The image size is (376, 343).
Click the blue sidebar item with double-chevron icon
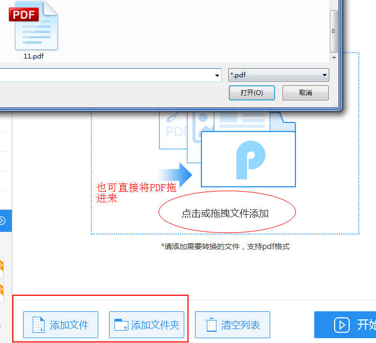(x=6, y=221)
